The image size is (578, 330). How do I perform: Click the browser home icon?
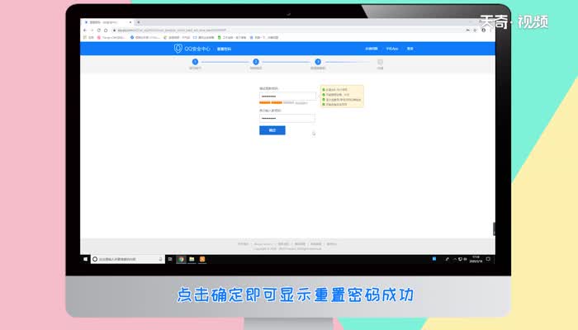pos(106,31)
